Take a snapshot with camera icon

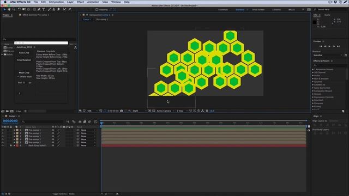(x=122, y=111)
